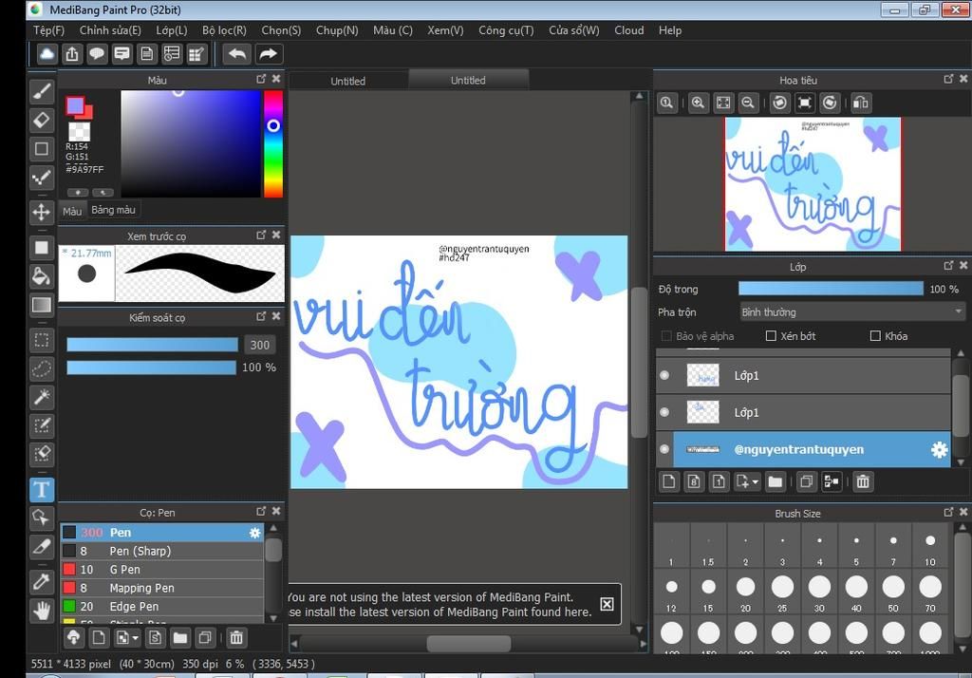Expand the add-layer dropdown arrow in Lớp panel
The image size is (972, 678).
tap(755, 482)
